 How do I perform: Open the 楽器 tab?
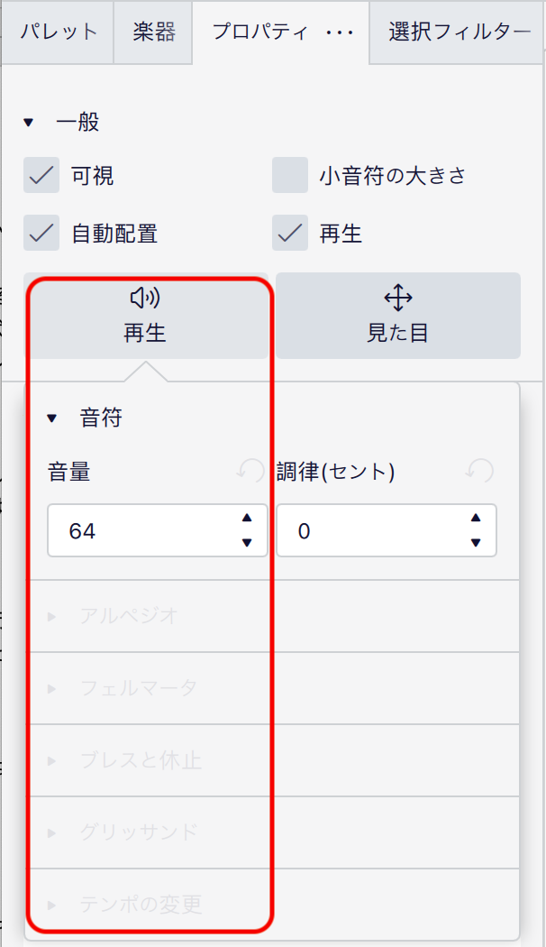[153, 32]
